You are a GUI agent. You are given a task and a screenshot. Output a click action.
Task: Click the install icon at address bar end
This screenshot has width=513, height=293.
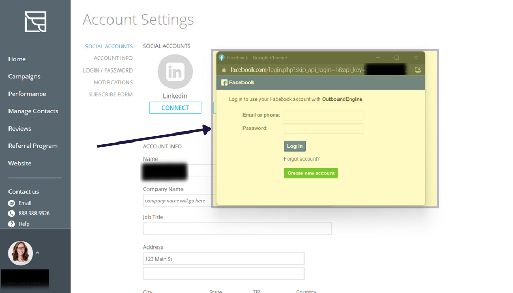click(418, 69)
